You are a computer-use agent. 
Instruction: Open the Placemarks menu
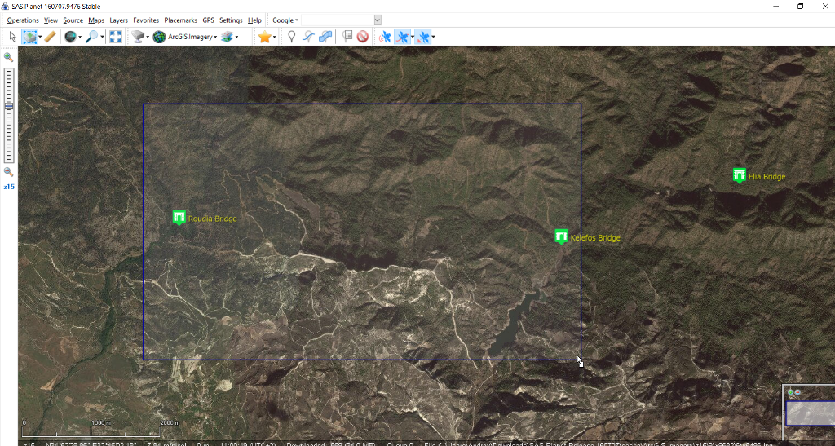tap(180, 20)
